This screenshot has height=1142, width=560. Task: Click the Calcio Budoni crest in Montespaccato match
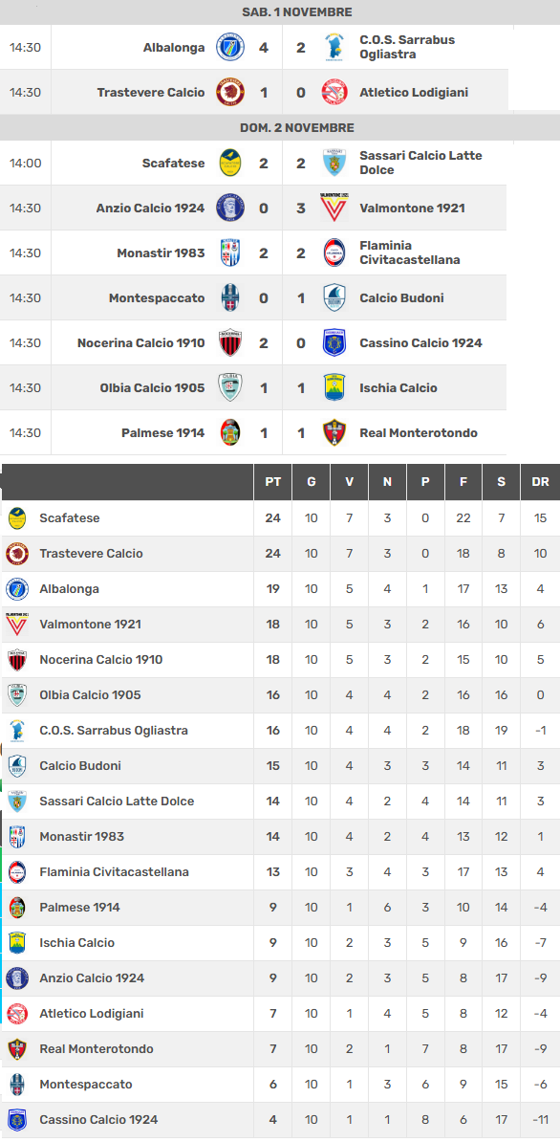tap(334, 297)
